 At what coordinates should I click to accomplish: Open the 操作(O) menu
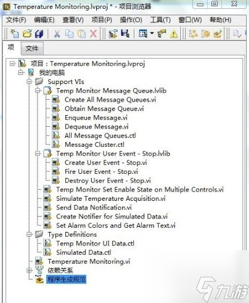pos(131,20)
